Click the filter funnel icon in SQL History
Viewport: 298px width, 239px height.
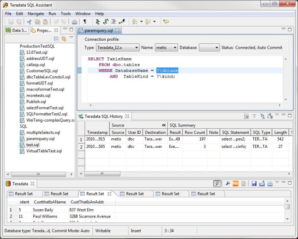(254, 116)
